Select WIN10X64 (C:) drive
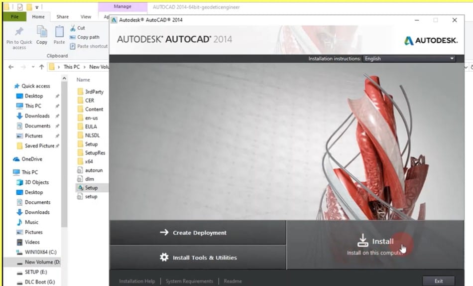The height and width of the screenshot is (286, 473). 40,252
